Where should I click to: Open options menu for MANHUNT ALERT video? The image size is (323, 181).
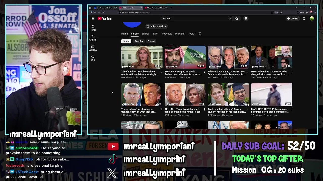(291, 109)
